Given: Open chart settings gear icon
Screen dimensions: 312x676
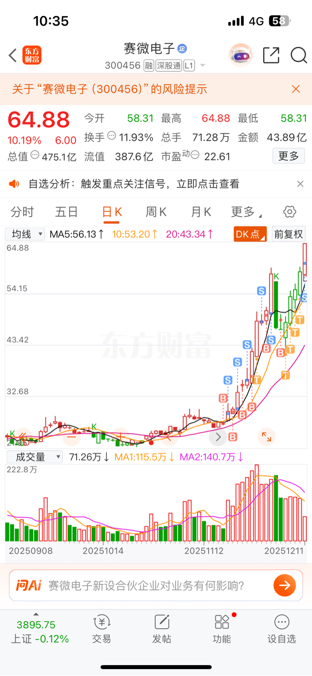Looking at the screenshot, I should [x=290, y=212].
